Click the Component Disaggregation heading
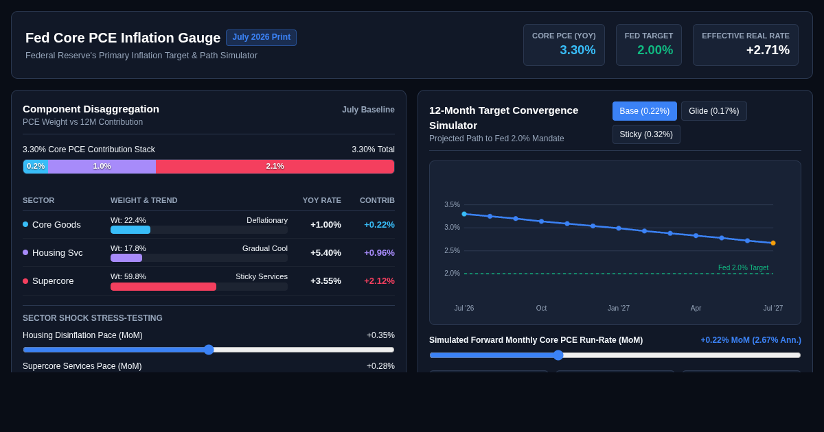Viewport: 824px width, 432px height. click(x=91, y=108)
